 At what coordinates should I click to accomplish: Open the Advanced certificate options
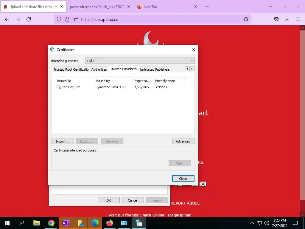tap(183, 141)
